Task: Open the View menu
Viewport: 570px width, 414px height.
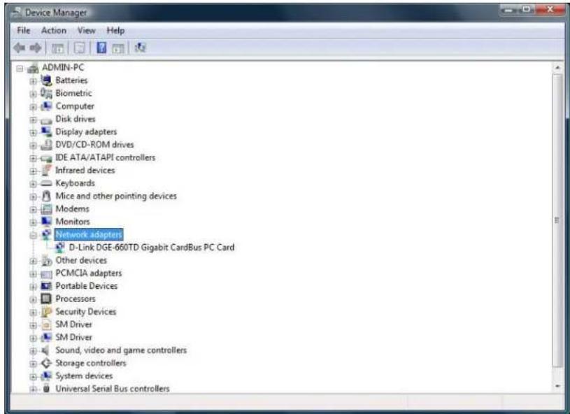Action: pyautogui.click(x=86, y=31)
